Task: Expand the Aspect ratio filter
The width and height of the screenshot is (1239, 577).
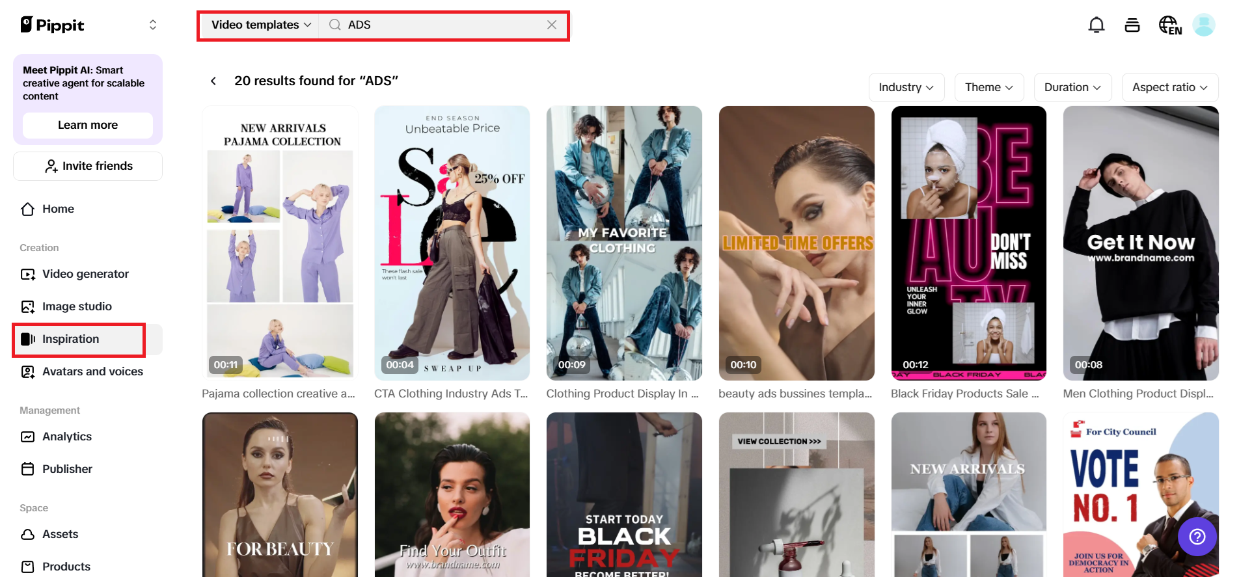Action: pyautogui.click(x=1170, y=87)
